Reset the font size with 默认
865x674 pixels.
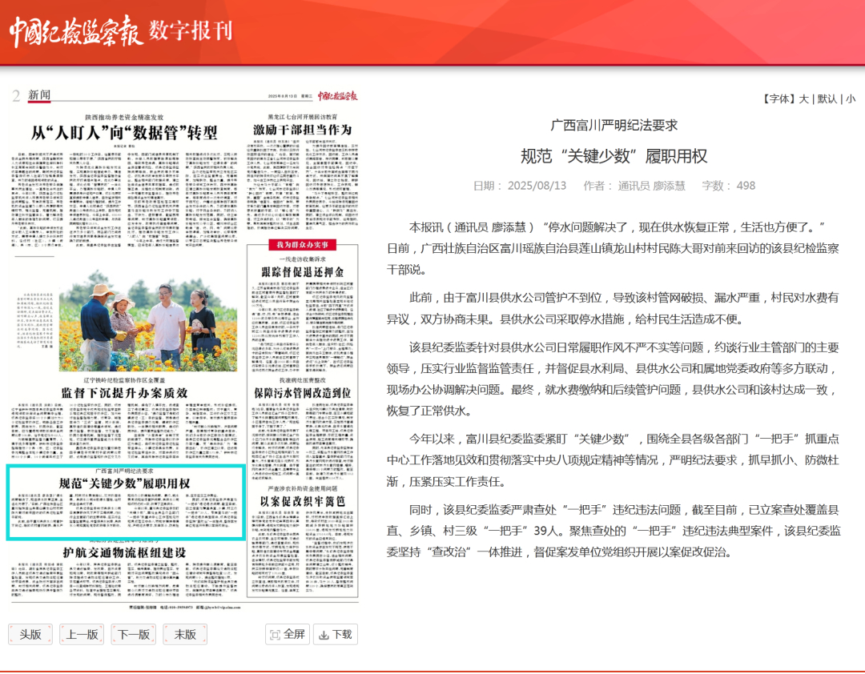click(827, 98)
